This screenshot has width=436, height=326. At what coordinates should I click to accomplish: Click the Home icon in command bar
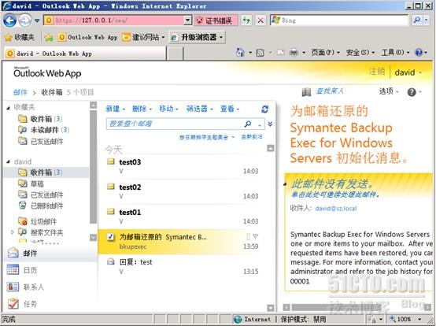coord(240,52)
